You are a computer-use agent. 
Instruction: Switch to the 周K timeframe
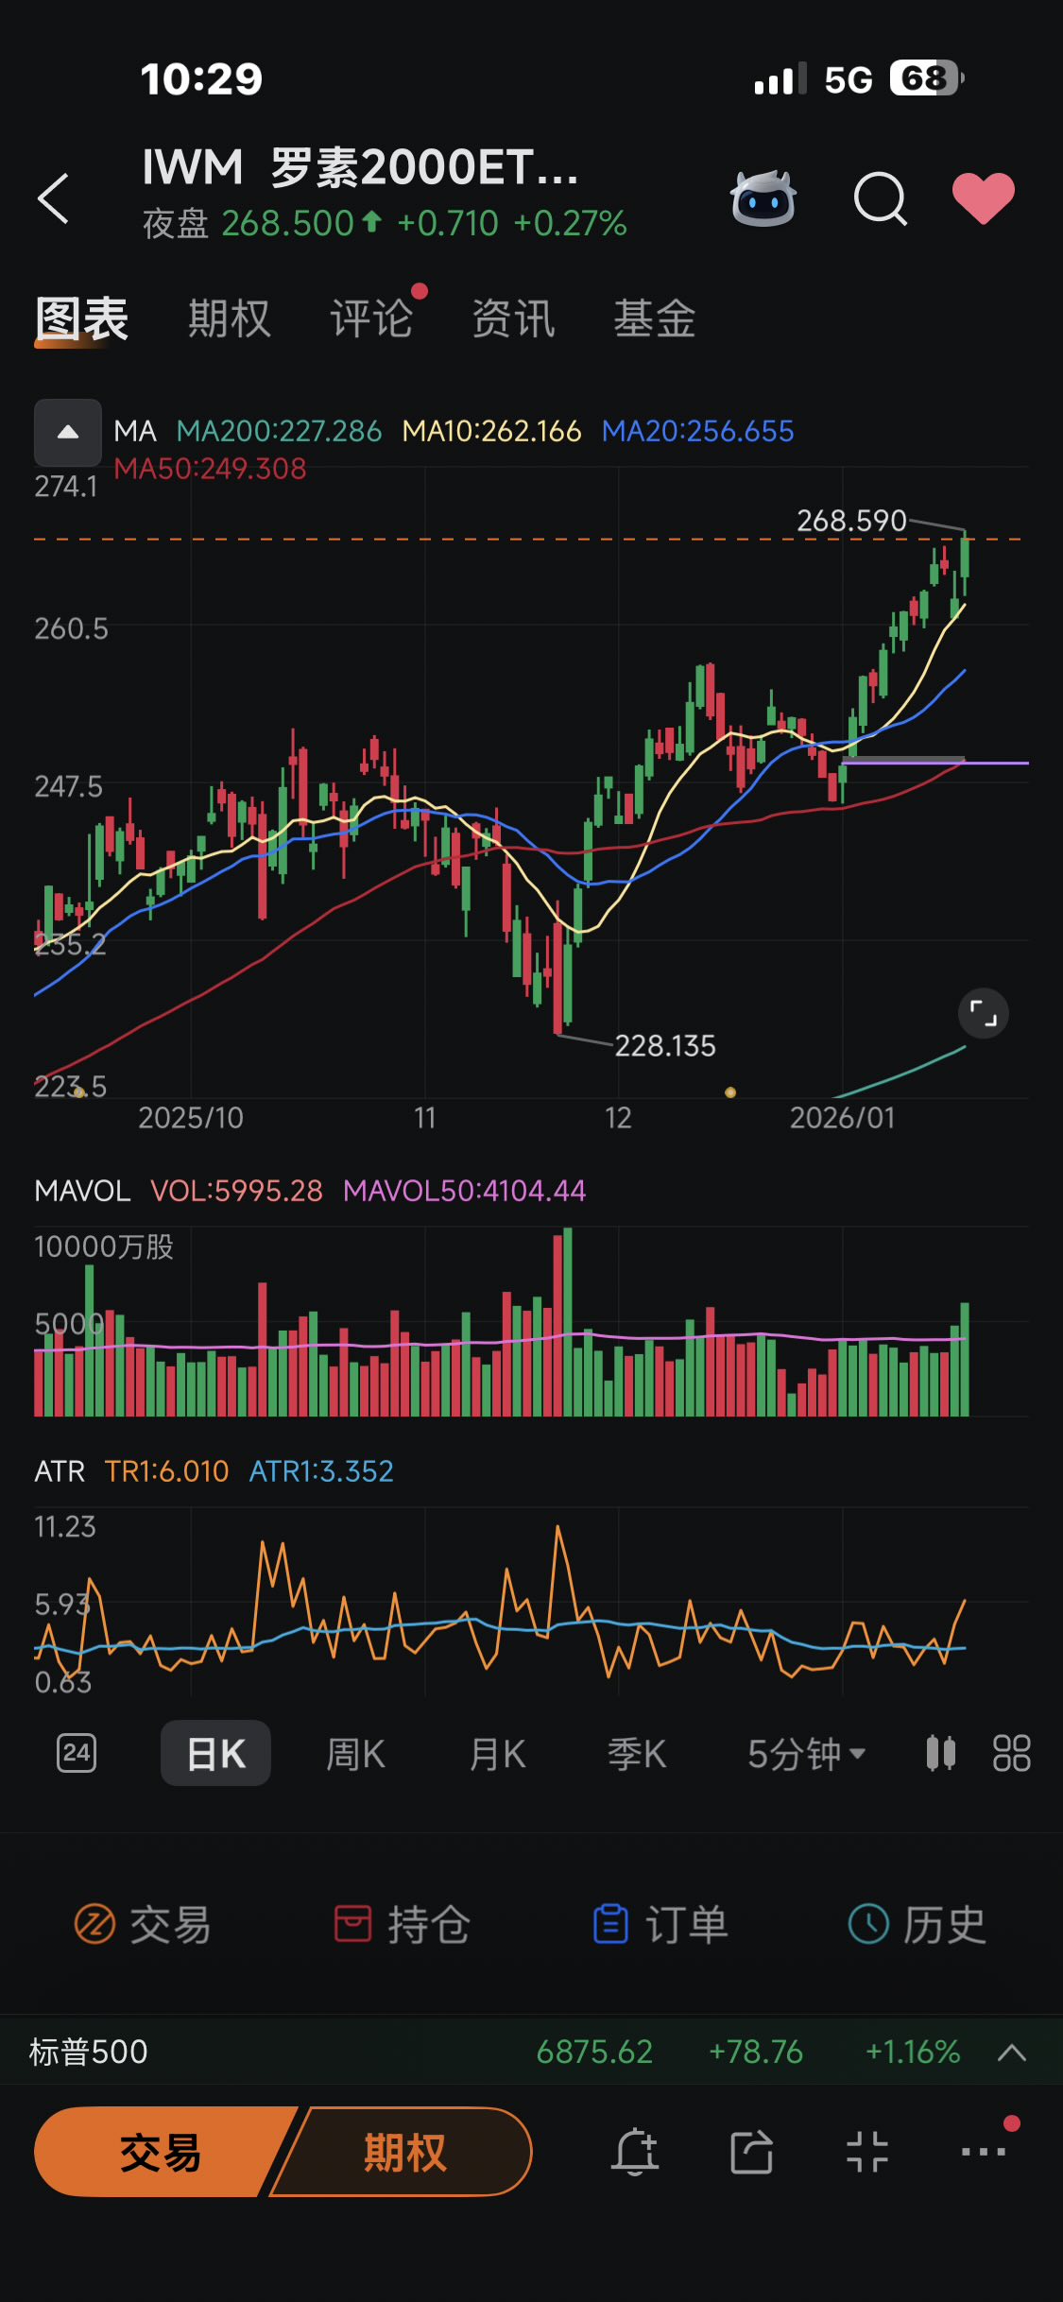(x=355, y=1754)
